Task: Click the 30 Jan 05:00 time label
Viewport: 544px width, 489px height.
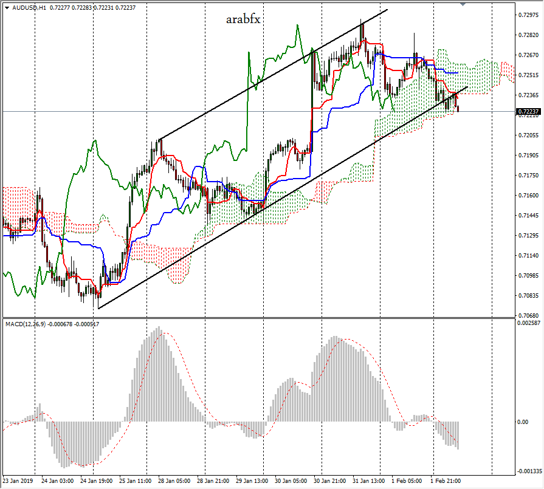Action: click(291, 481)
